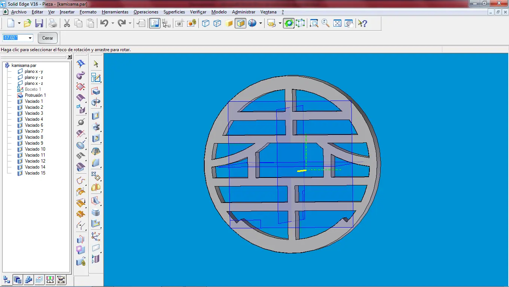Click the Fit view icon
The image size is (509, 287).
337,24
